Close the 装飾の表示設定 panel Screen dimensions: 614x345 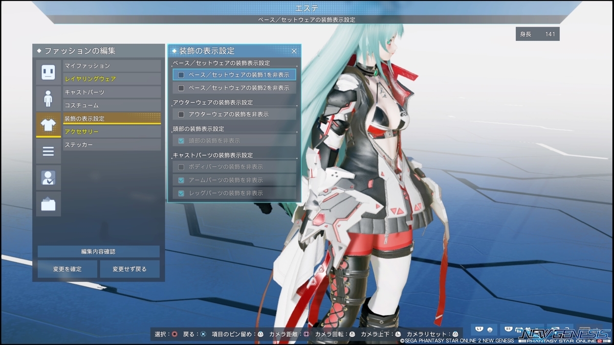(x=294, y=51)
